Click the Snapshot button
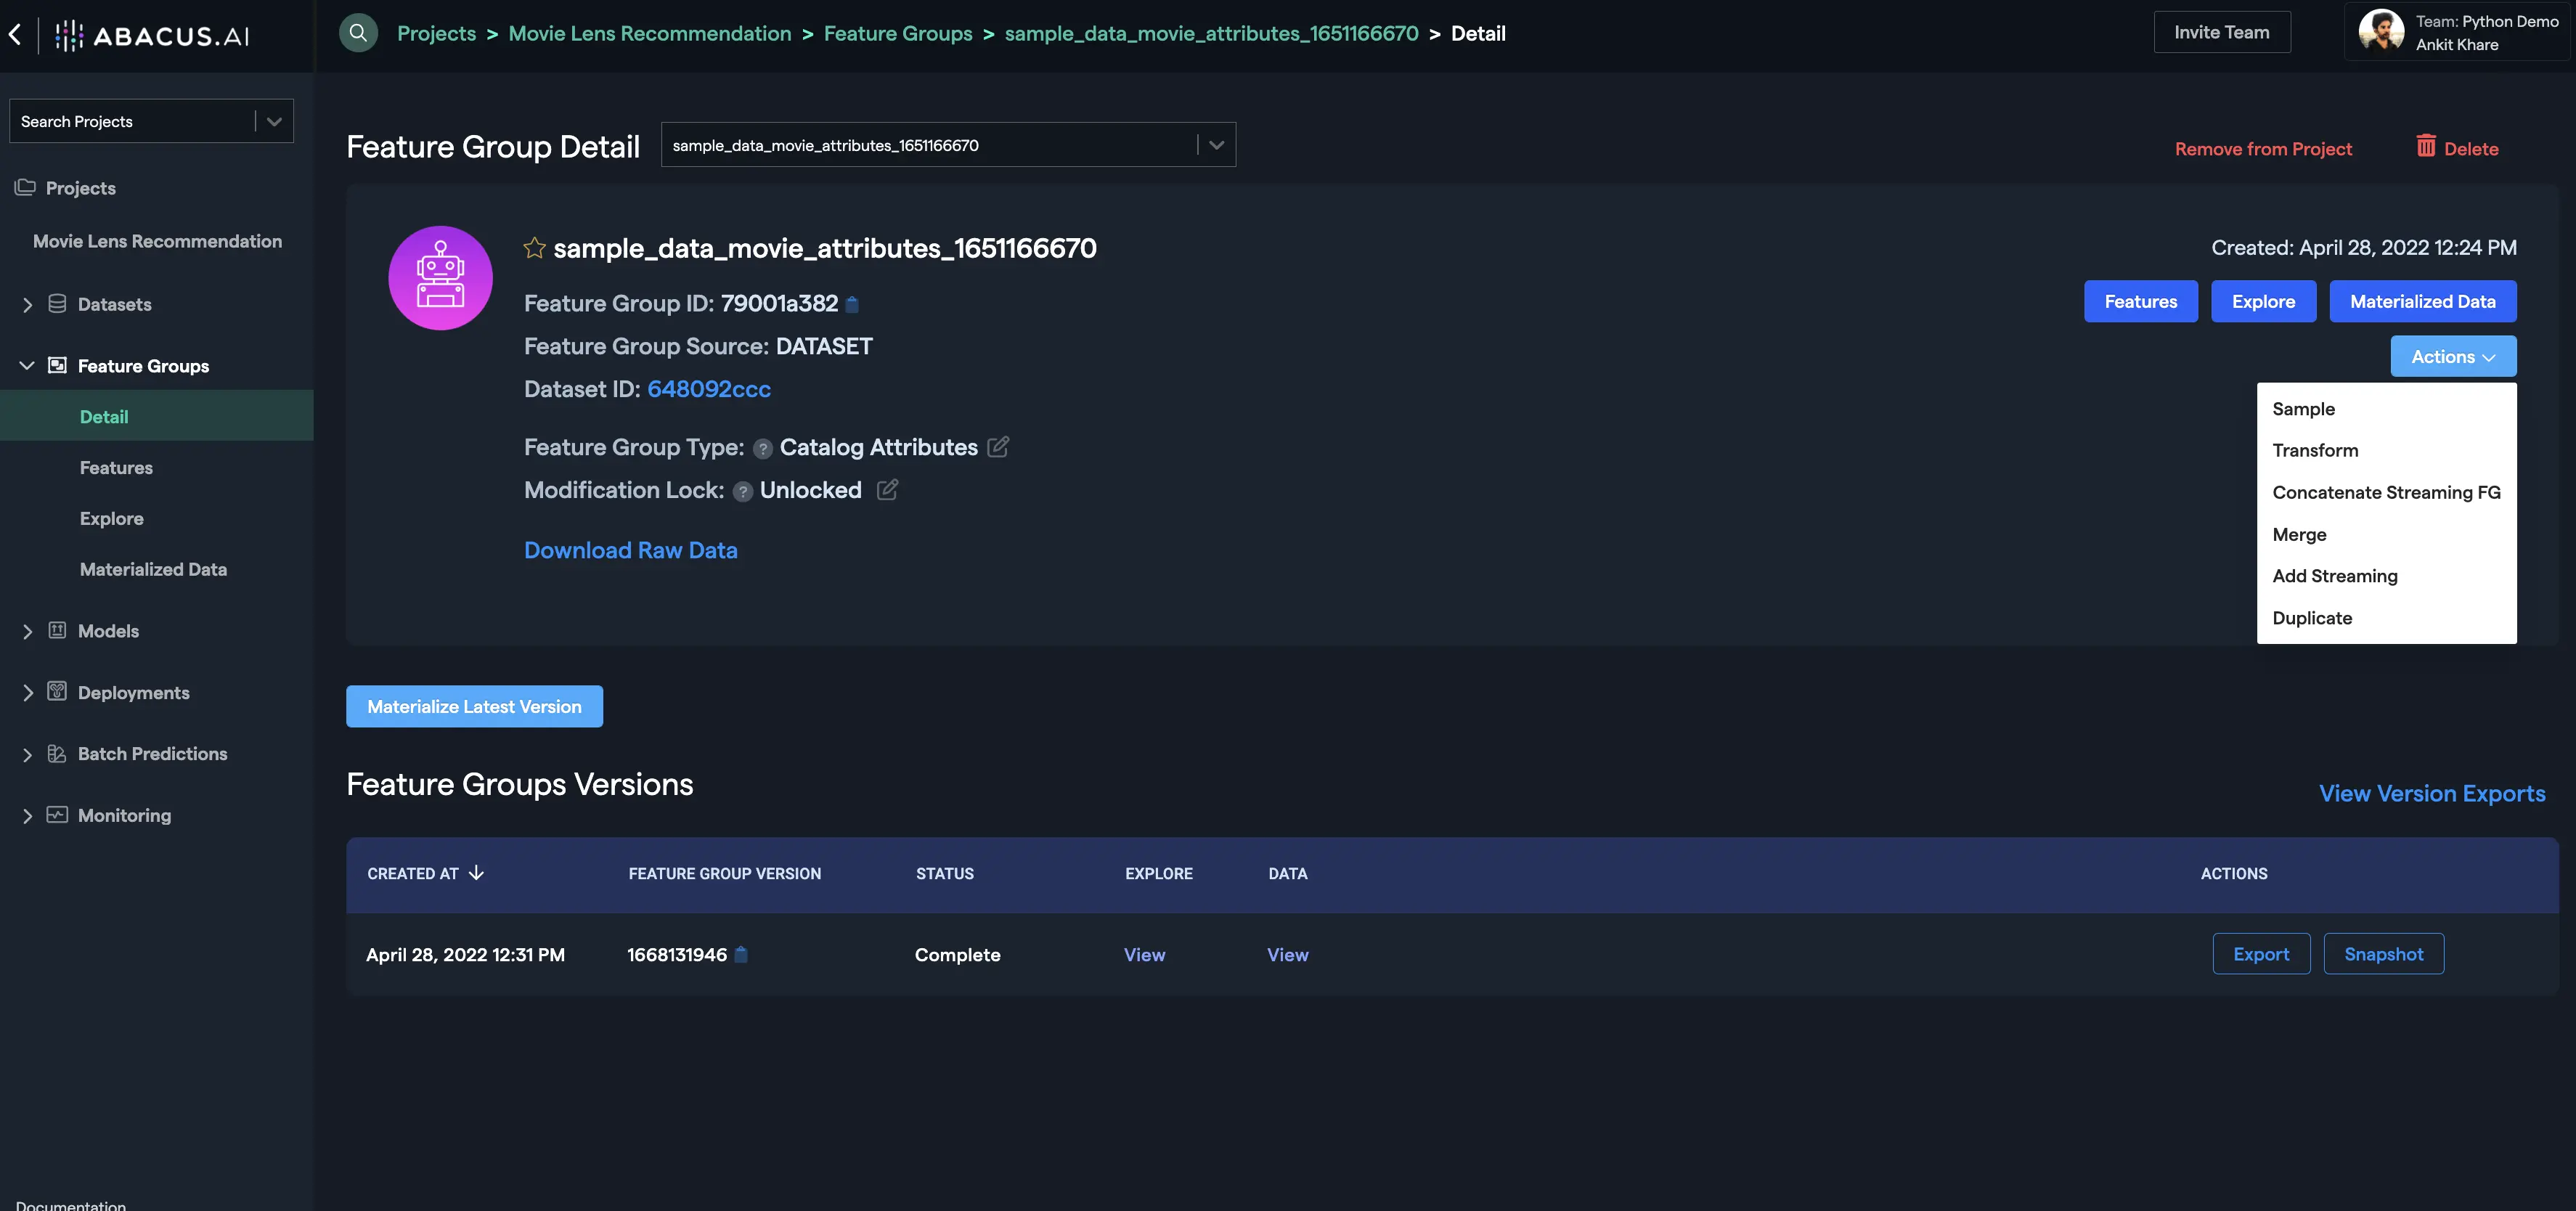Viewport: 2576px width, 1211px height. click(2383, 954)
